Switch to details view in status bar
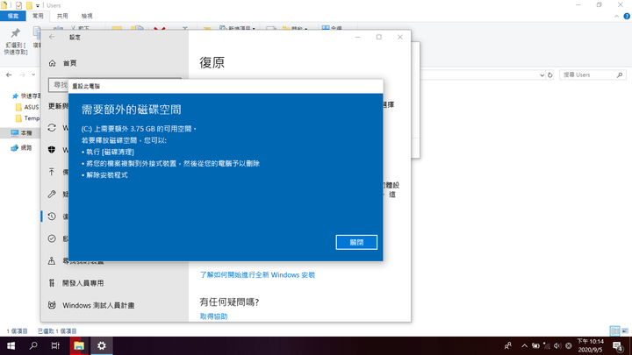 click(615, 330)
